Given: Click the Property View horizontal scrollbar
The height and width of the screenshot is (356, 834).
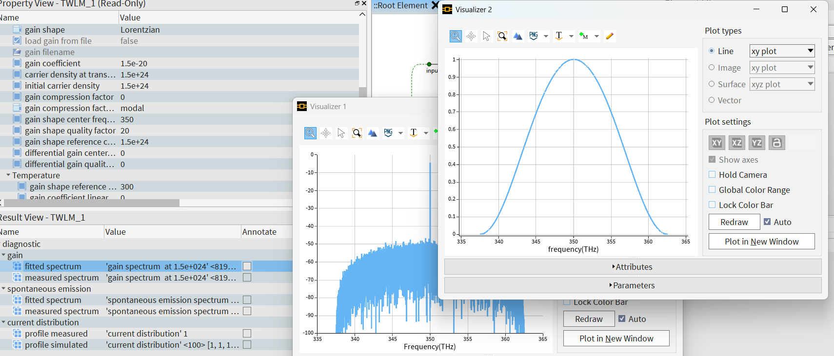Looking at the screenshot, I should click(x=91, y=203).
